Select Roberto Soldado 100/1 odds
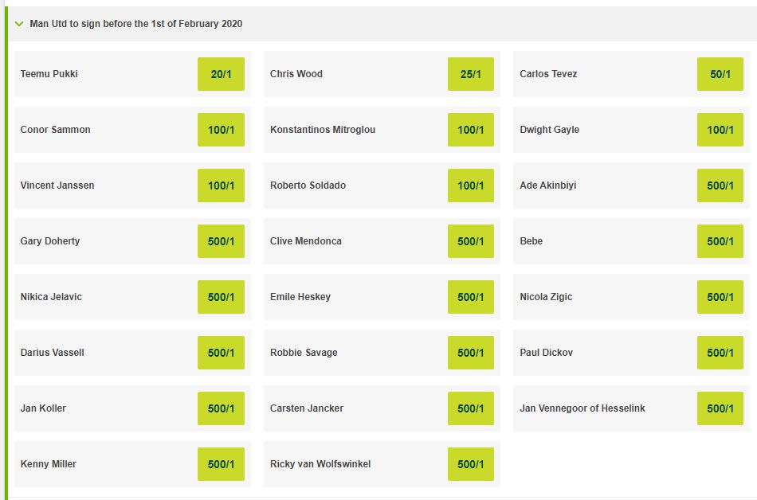The height and width of the screenshot is (500, 757). [x=470, y=186]
